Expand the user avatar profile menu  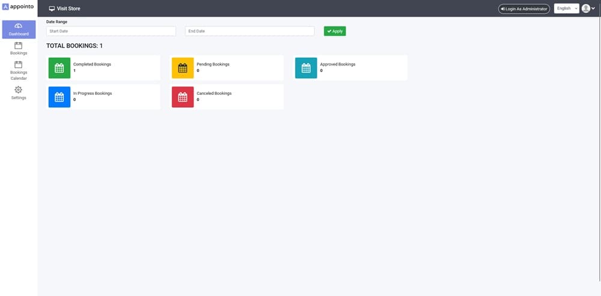(x=588, y=8)
